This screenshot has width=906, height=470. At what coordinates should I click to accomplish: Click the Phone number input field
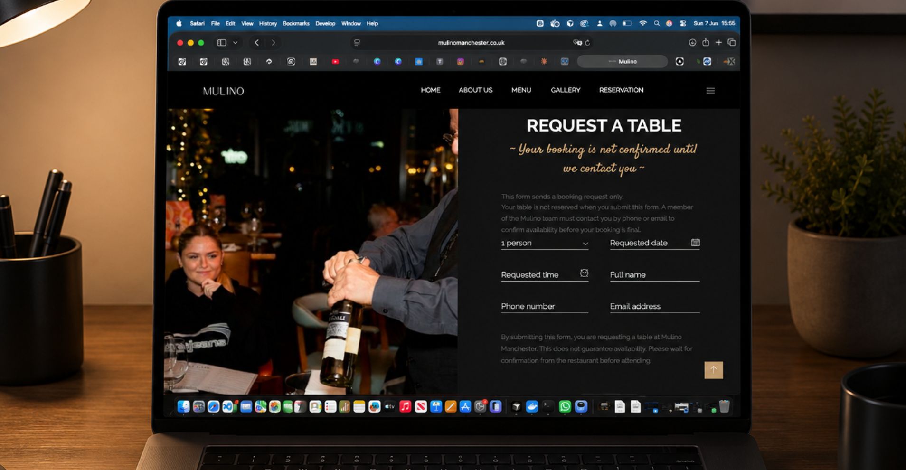(x=545, y=307)
